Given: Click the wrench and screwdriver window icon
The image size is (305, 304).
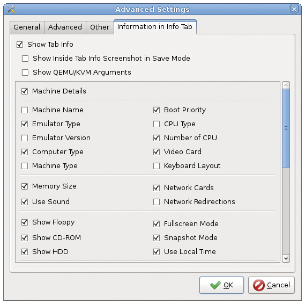Looking at the screenshot, I should click(x=11, y=9).
